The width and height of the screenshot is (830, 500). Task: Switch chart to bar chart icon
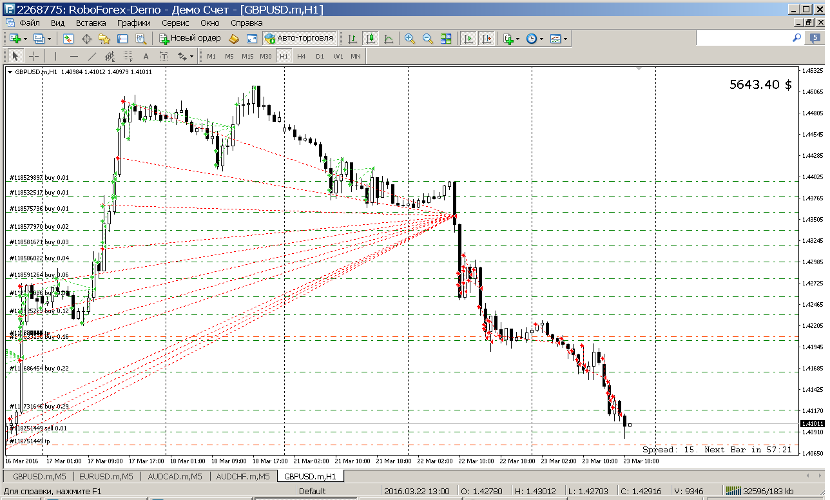click(x=352, y=39)
